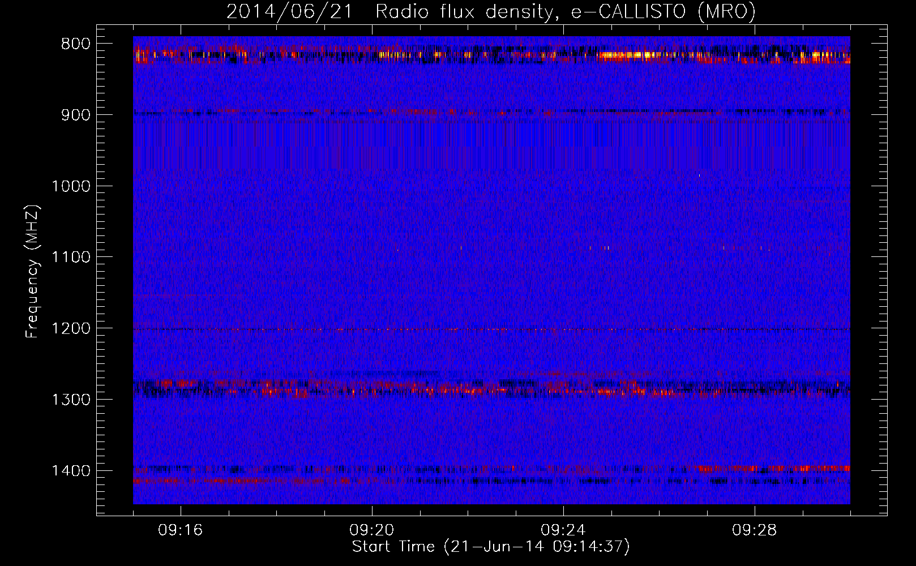Image resolution: width=916 pixels, height=566 pixels.
Task: Click the 09:28 time tick label
Action: coord(755,530)
